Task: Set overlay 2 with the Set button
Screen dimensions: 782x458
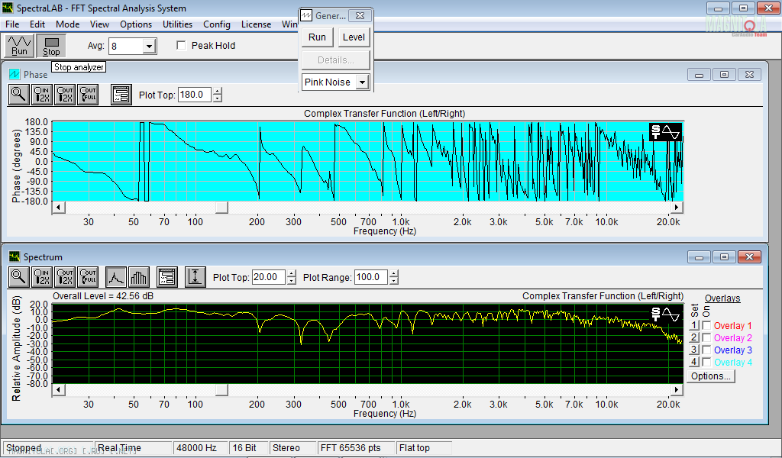Action: 693,338
